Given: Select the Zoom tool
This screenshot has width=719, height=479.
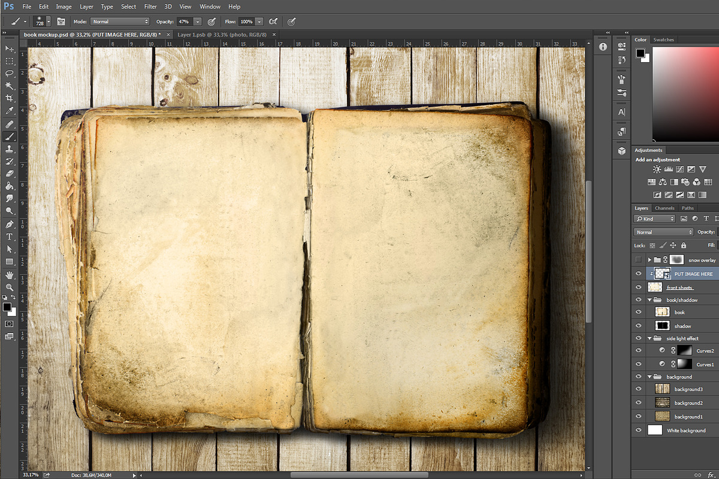Looking at the screenshot, I should (9, 287).
